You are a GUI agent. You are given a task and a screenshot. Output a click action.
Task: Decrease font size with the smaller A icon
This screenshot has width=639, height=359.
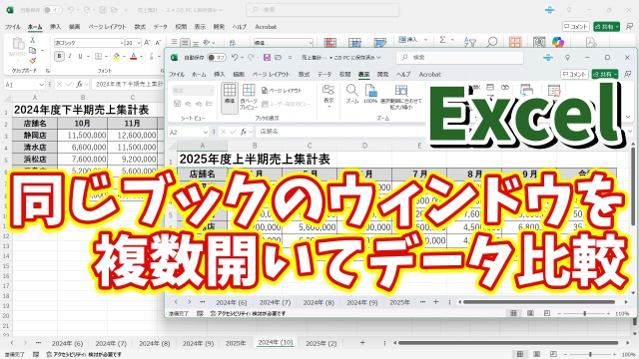point(158,42)
